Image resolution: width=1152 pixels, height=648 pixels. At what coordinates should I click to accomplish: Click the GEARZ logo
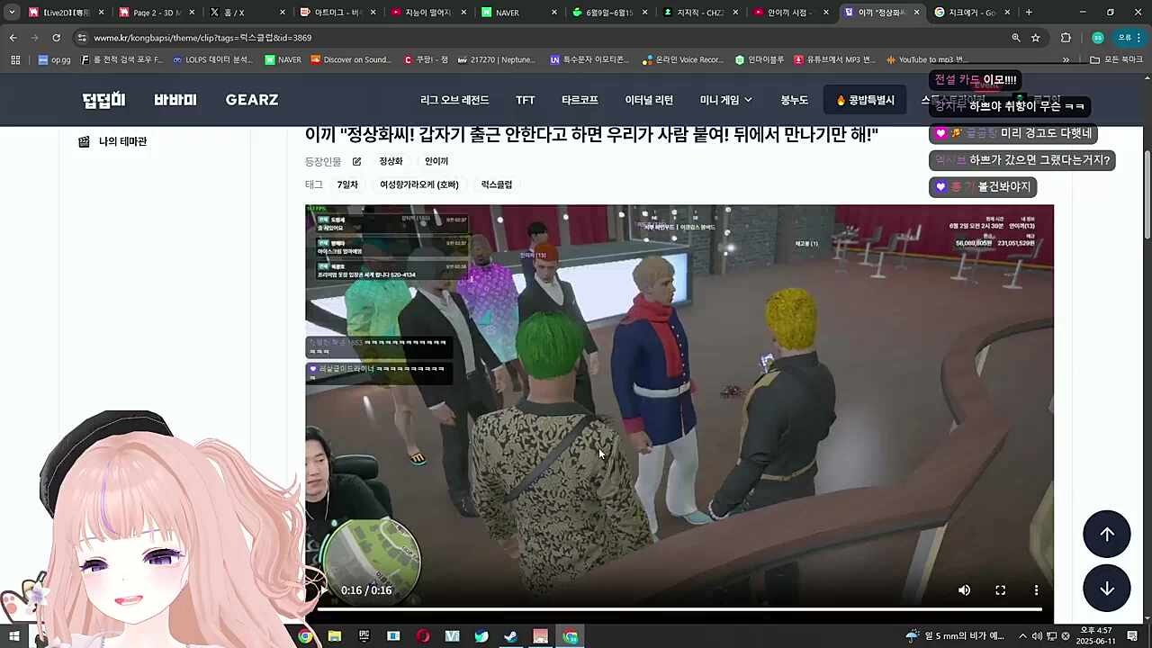click(x=252, y=100)
